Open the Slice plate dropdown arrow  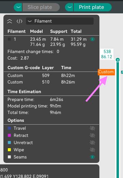(x=18, y=7)
